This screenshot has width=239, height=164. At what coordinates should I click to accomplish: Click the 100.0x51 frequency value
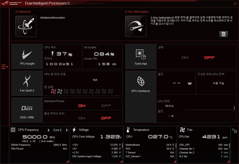pyautogui.click(x=59, y=64)
